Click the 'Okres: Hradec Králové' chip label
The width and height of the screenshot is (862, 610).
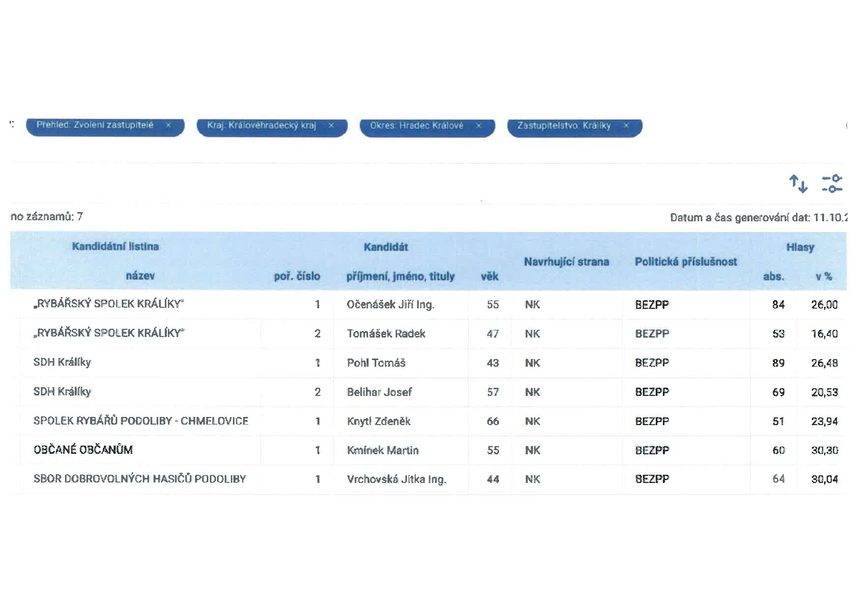coord(417,125)
